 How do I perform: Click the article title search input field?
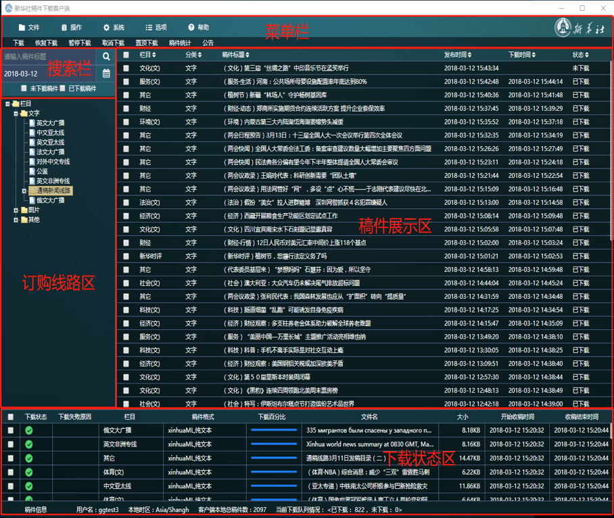[49, 57]
